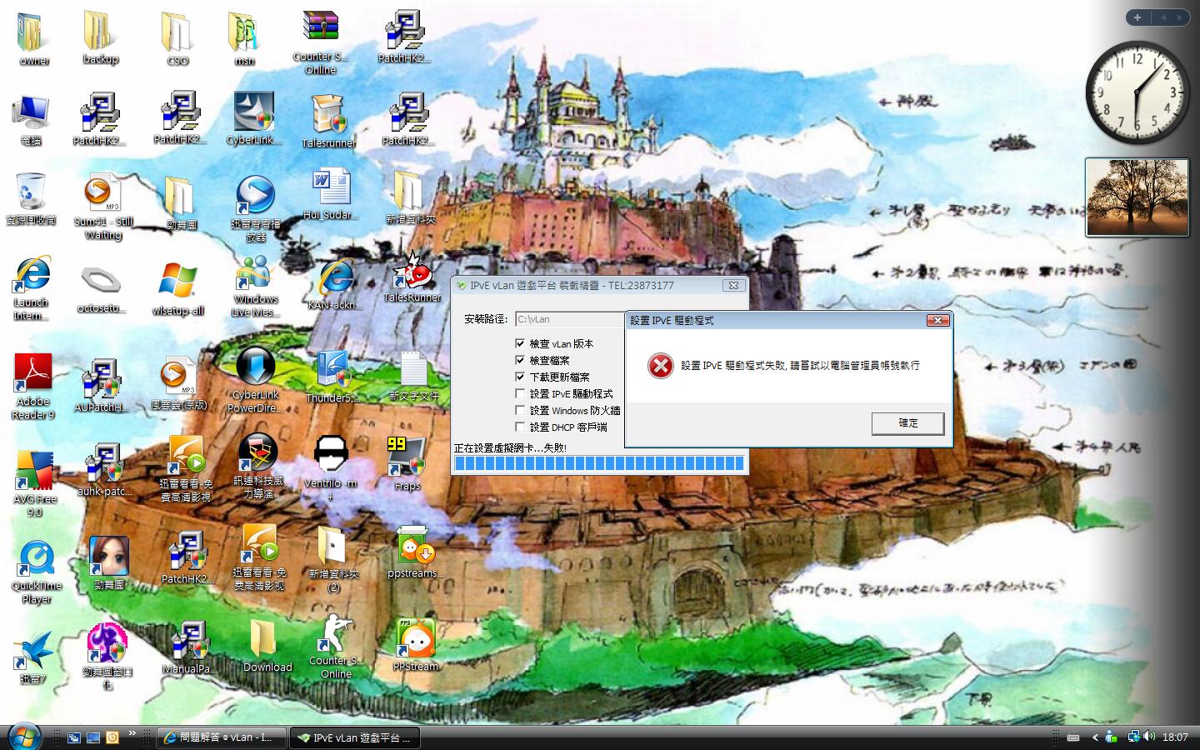Toggle the 下載更新檔案 checkbox
The width and height of the screenshot is (1200, 750).
520,377
